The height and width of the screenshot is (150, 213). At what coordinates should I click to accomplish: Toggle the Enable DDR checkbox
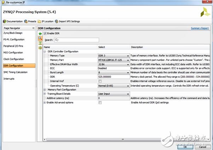45,34
